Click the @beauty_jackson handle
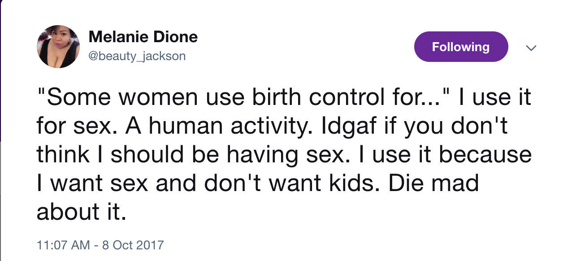The width and height of the screenshot is (572, 261). coord(137,56)
